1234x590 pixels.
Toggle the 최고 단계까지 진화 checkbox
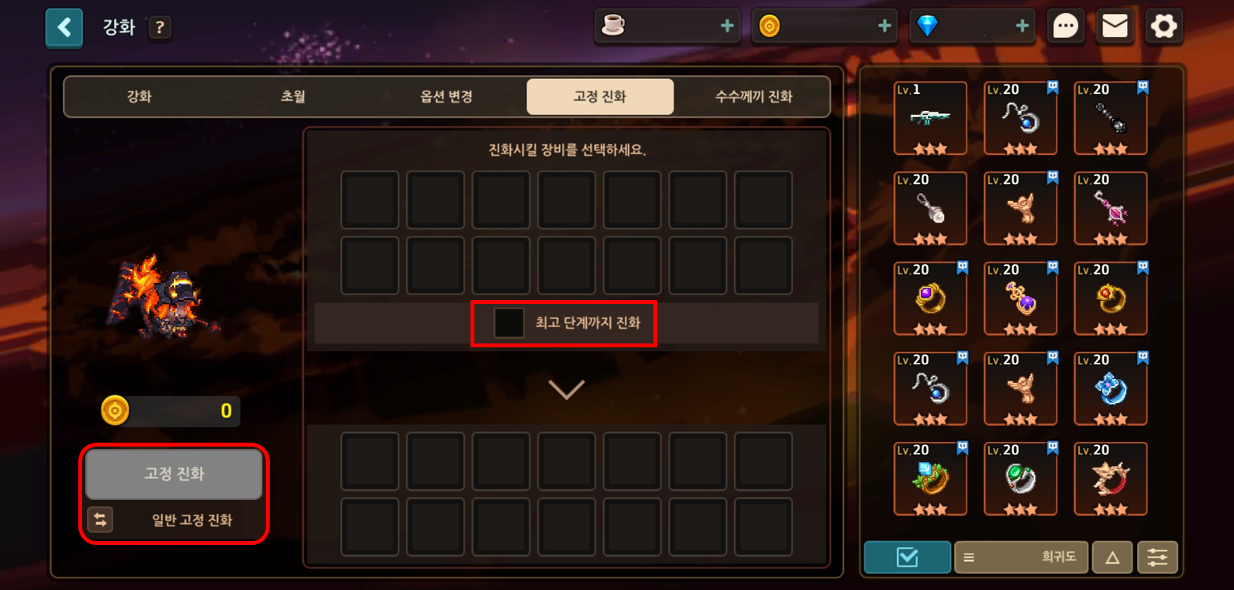point(509,323)
